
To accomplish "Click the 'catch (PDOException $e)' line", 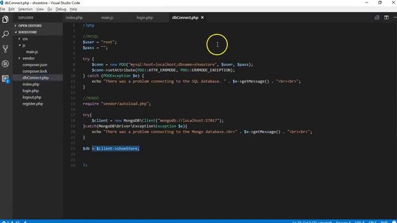I will tap(113, 76).
